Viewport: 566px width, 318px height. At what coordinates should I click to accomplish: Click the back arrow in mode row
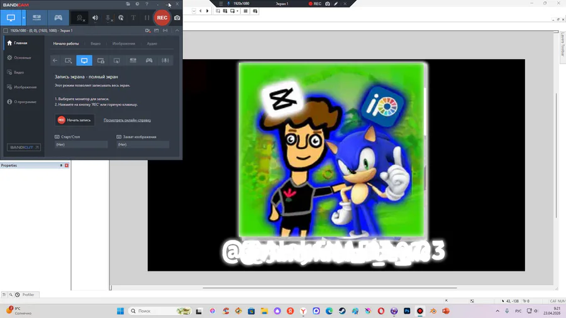coord(55,60)
